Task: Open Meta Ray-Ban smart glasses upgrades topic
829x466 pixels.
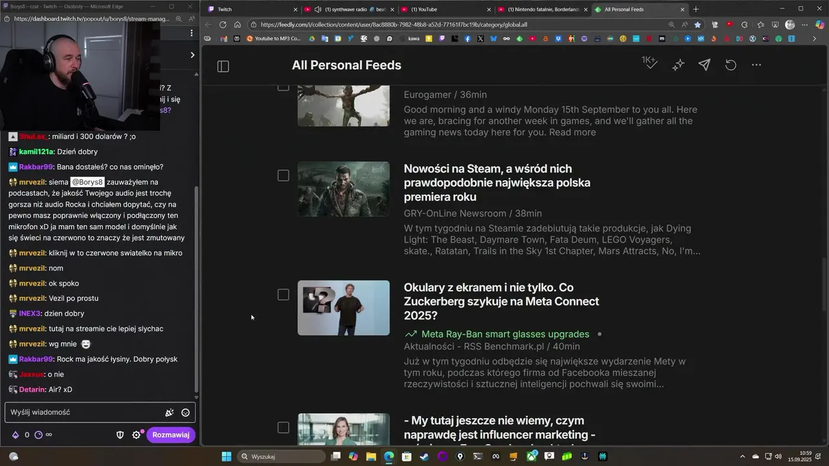Action: pos(505,334)
